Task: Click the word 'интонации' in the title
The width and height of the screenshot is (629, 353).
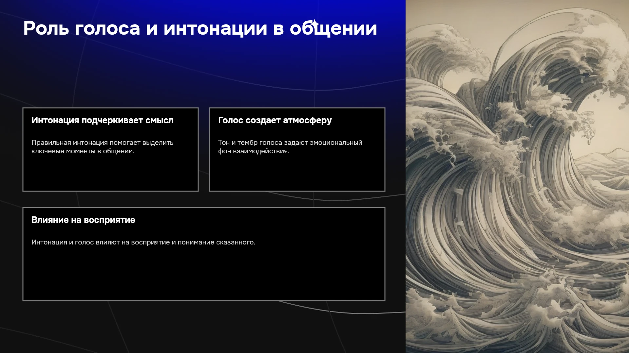Action: pos(215,29)
